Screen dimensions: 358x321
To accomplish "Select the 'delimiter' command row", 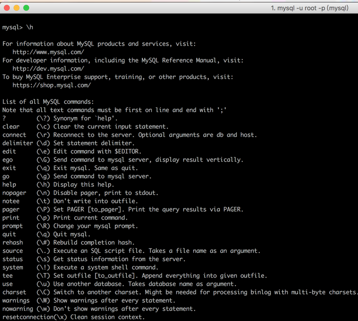I will click(x=68, y=143).
